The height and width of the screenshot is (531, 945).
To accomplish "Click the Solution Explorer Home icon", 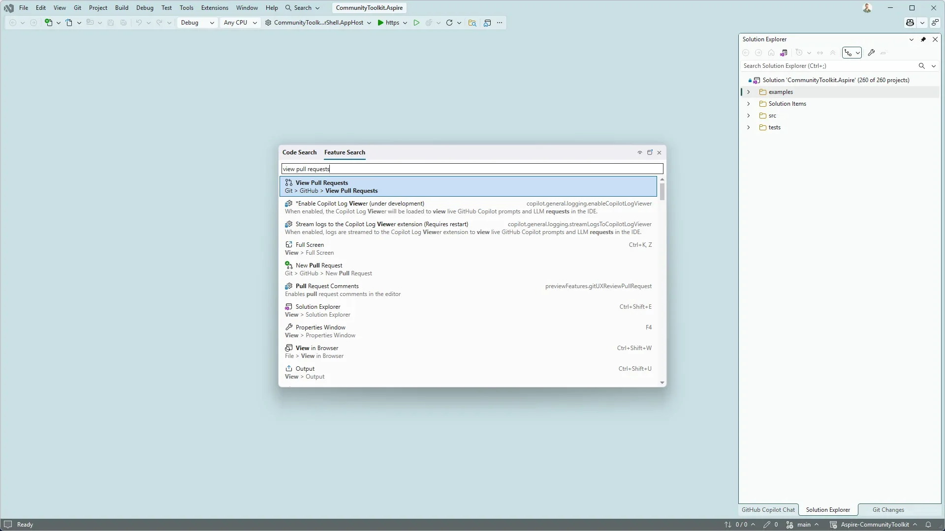I will pyautogui.click(x=771, y=53).
